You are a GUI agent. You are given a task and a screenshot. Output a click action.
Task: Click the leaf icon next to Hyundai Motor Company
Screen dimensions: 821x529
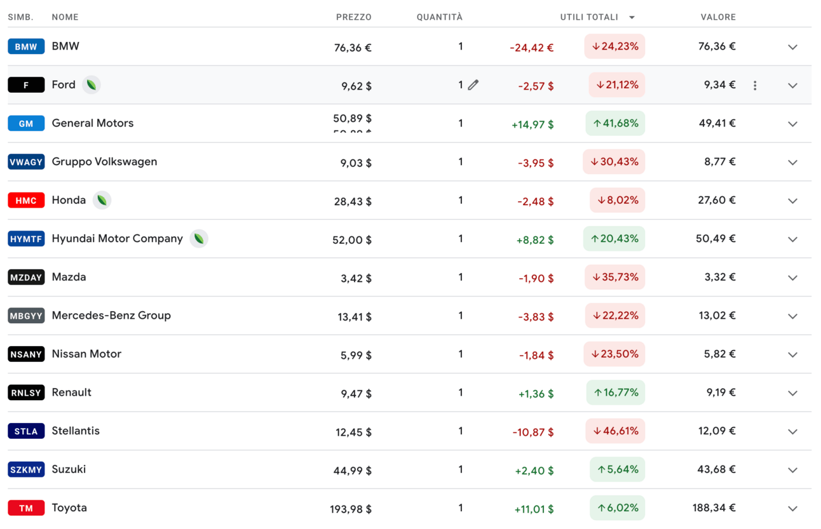coord(199,239)
